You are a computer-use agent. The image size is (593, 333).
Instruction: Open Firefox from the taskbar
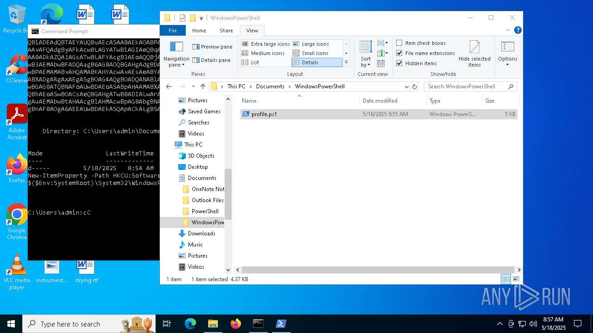236,324
